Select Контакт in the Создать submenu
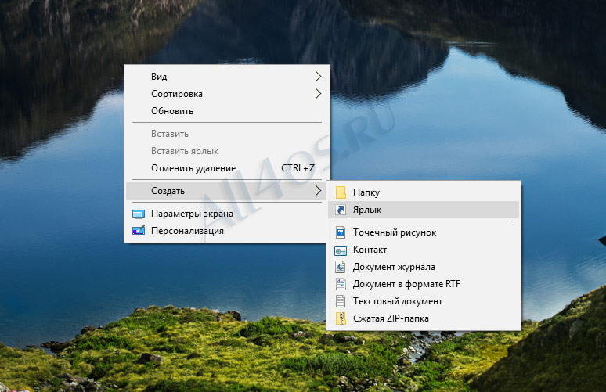 [424, 250]
